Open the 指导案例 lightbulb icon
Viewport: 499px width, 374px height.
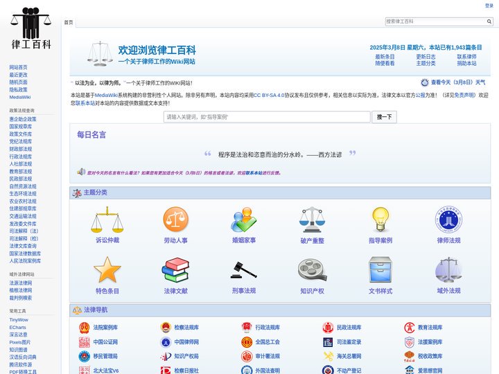(x=380, y=220)
